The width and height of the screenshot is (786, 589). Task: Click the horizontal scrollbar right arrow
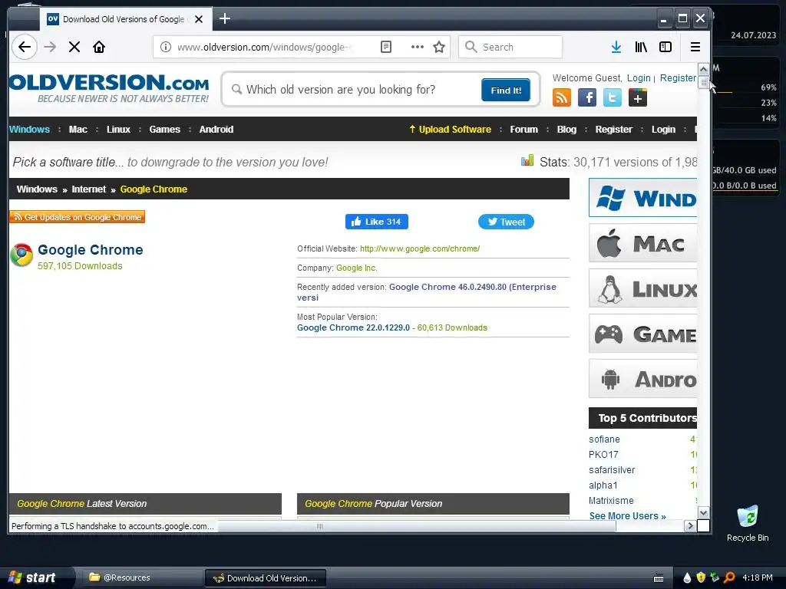click(690, 526)
